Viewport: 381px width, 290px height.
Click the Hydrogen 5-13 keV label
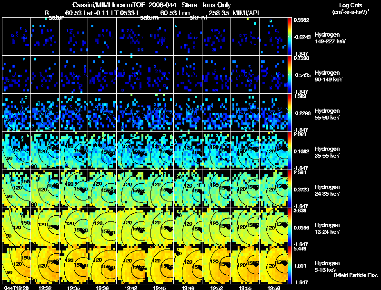[327, 267]
